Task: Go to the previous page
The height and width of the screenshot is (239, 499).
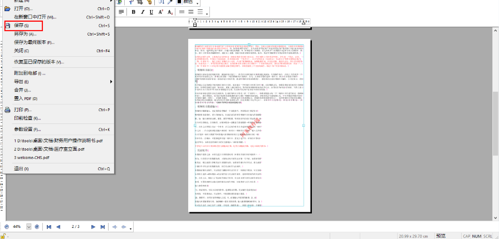Action: 58,227
